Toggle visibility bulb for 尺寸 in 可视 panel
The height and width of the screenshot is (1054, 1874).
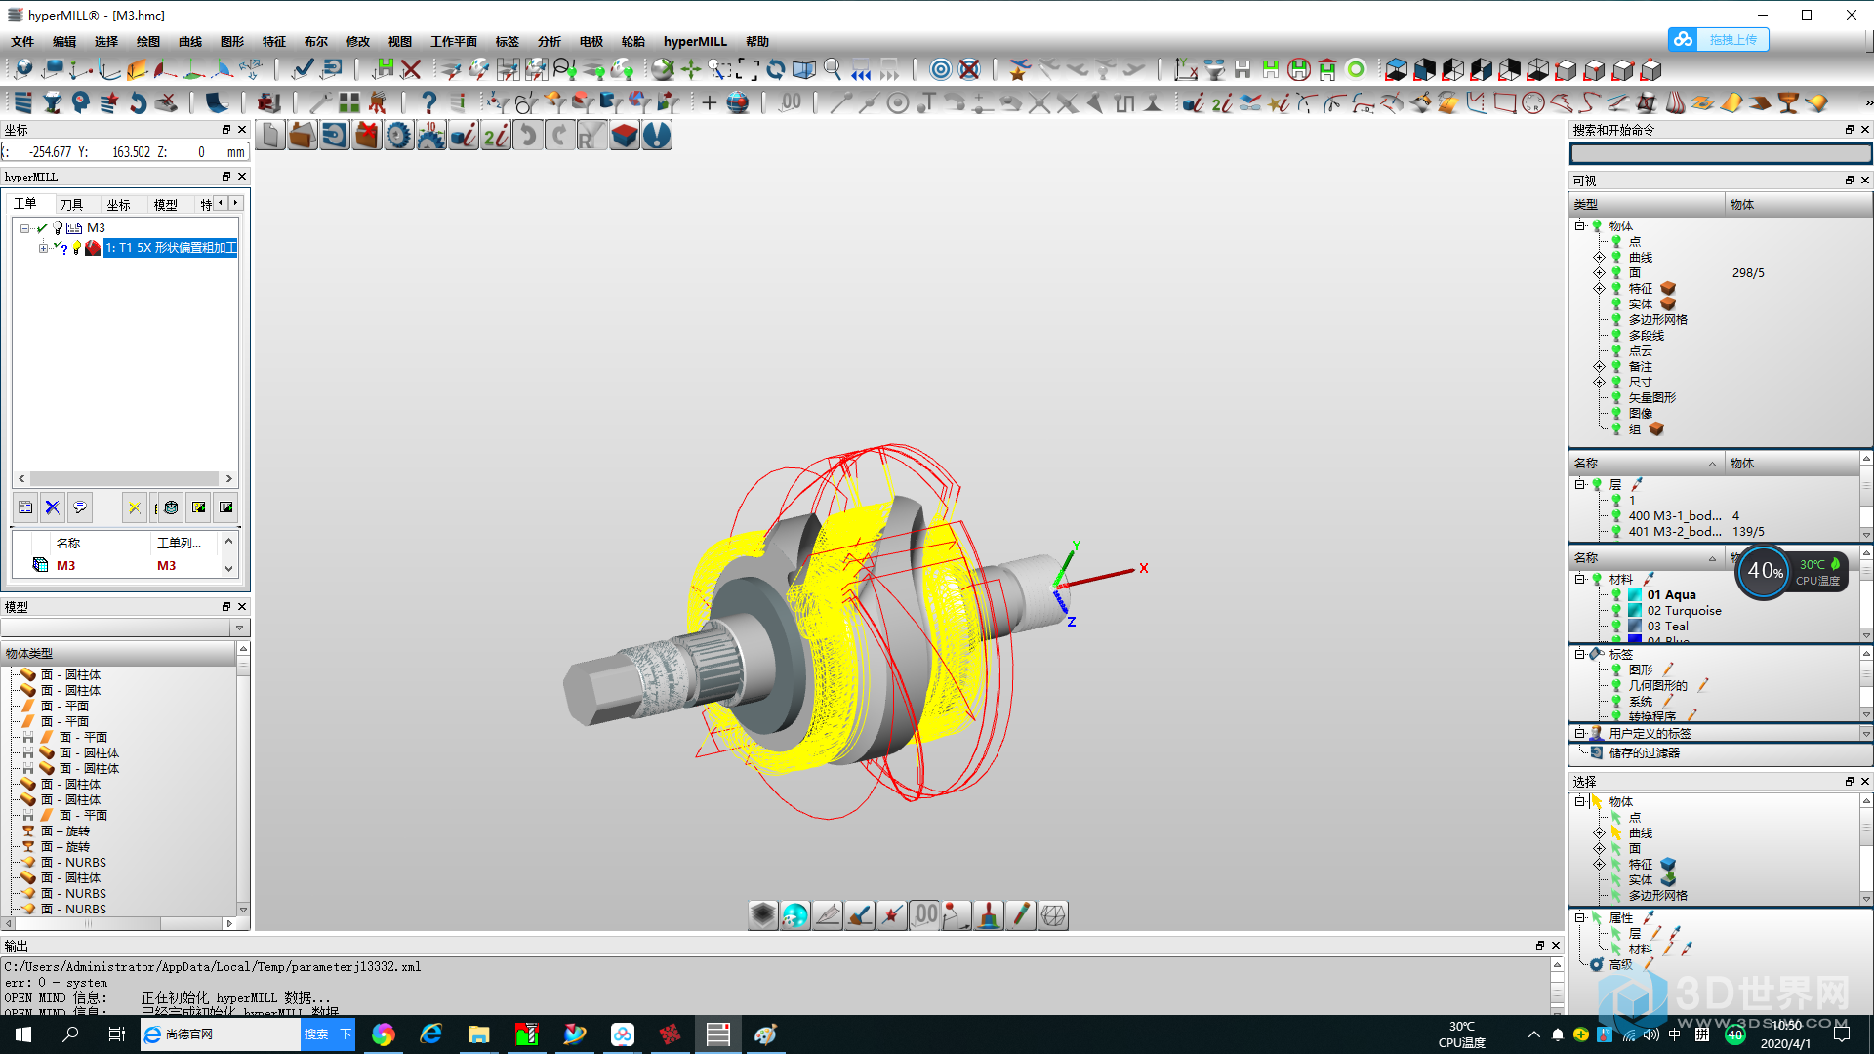tap(1616, 383)
